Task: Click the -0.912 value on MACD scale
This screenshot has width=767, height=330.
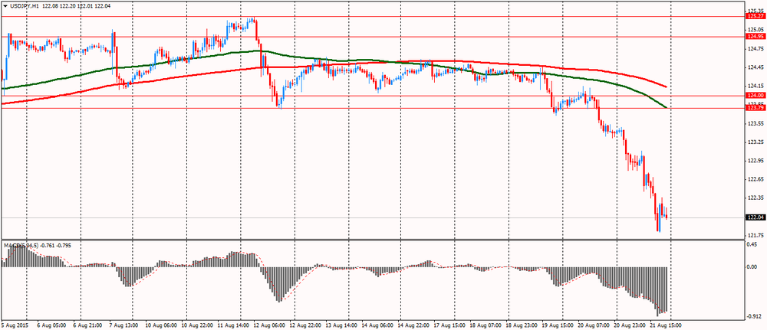Action: (x=755, y=316)
